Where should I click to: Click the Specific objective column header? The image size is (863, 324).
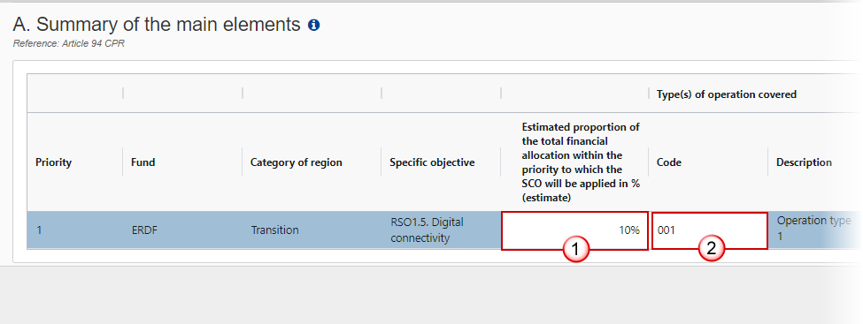click(x=432, y=162)
